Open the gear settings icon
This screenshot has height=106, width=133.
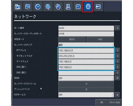click(x=48, y=7)
